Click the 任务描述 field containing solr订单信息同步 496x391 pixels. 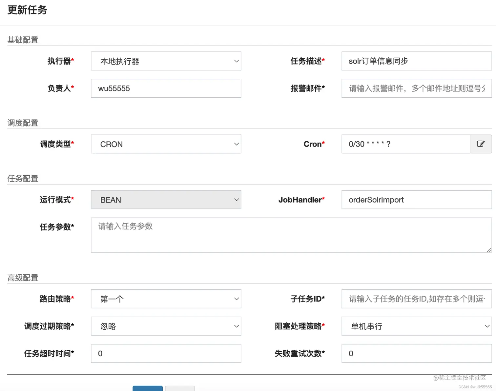(x=416, y=61)
